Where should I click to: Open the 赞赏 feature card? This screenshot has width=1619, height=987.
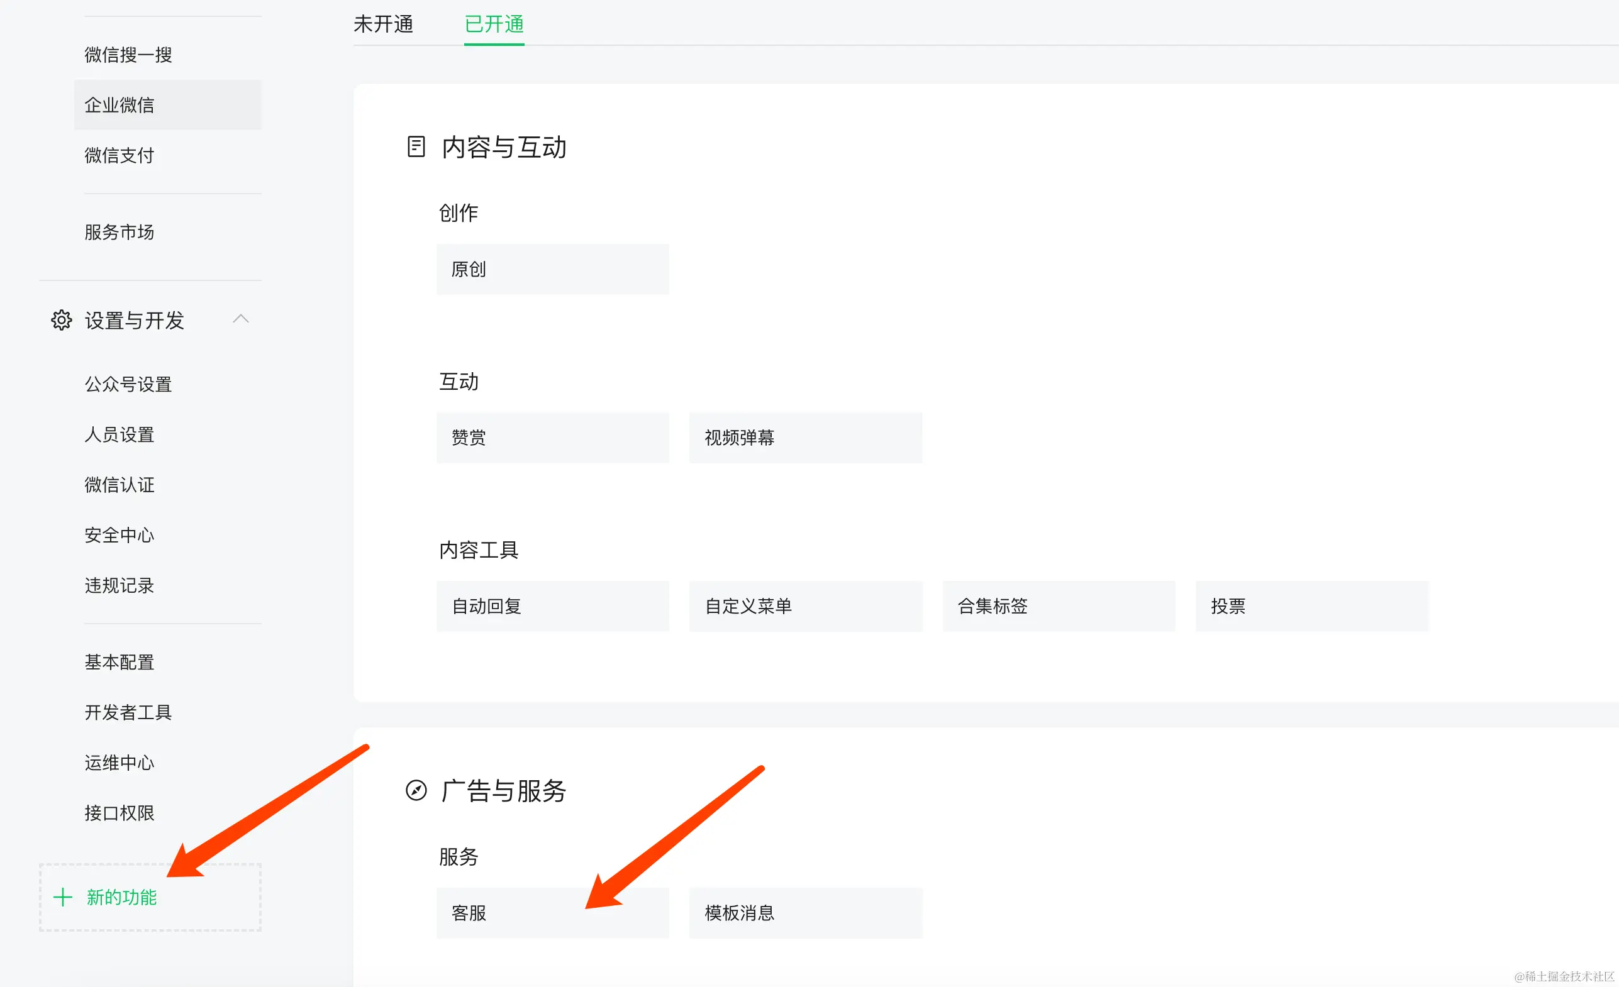pyautogui.click(x=552, y=438)
